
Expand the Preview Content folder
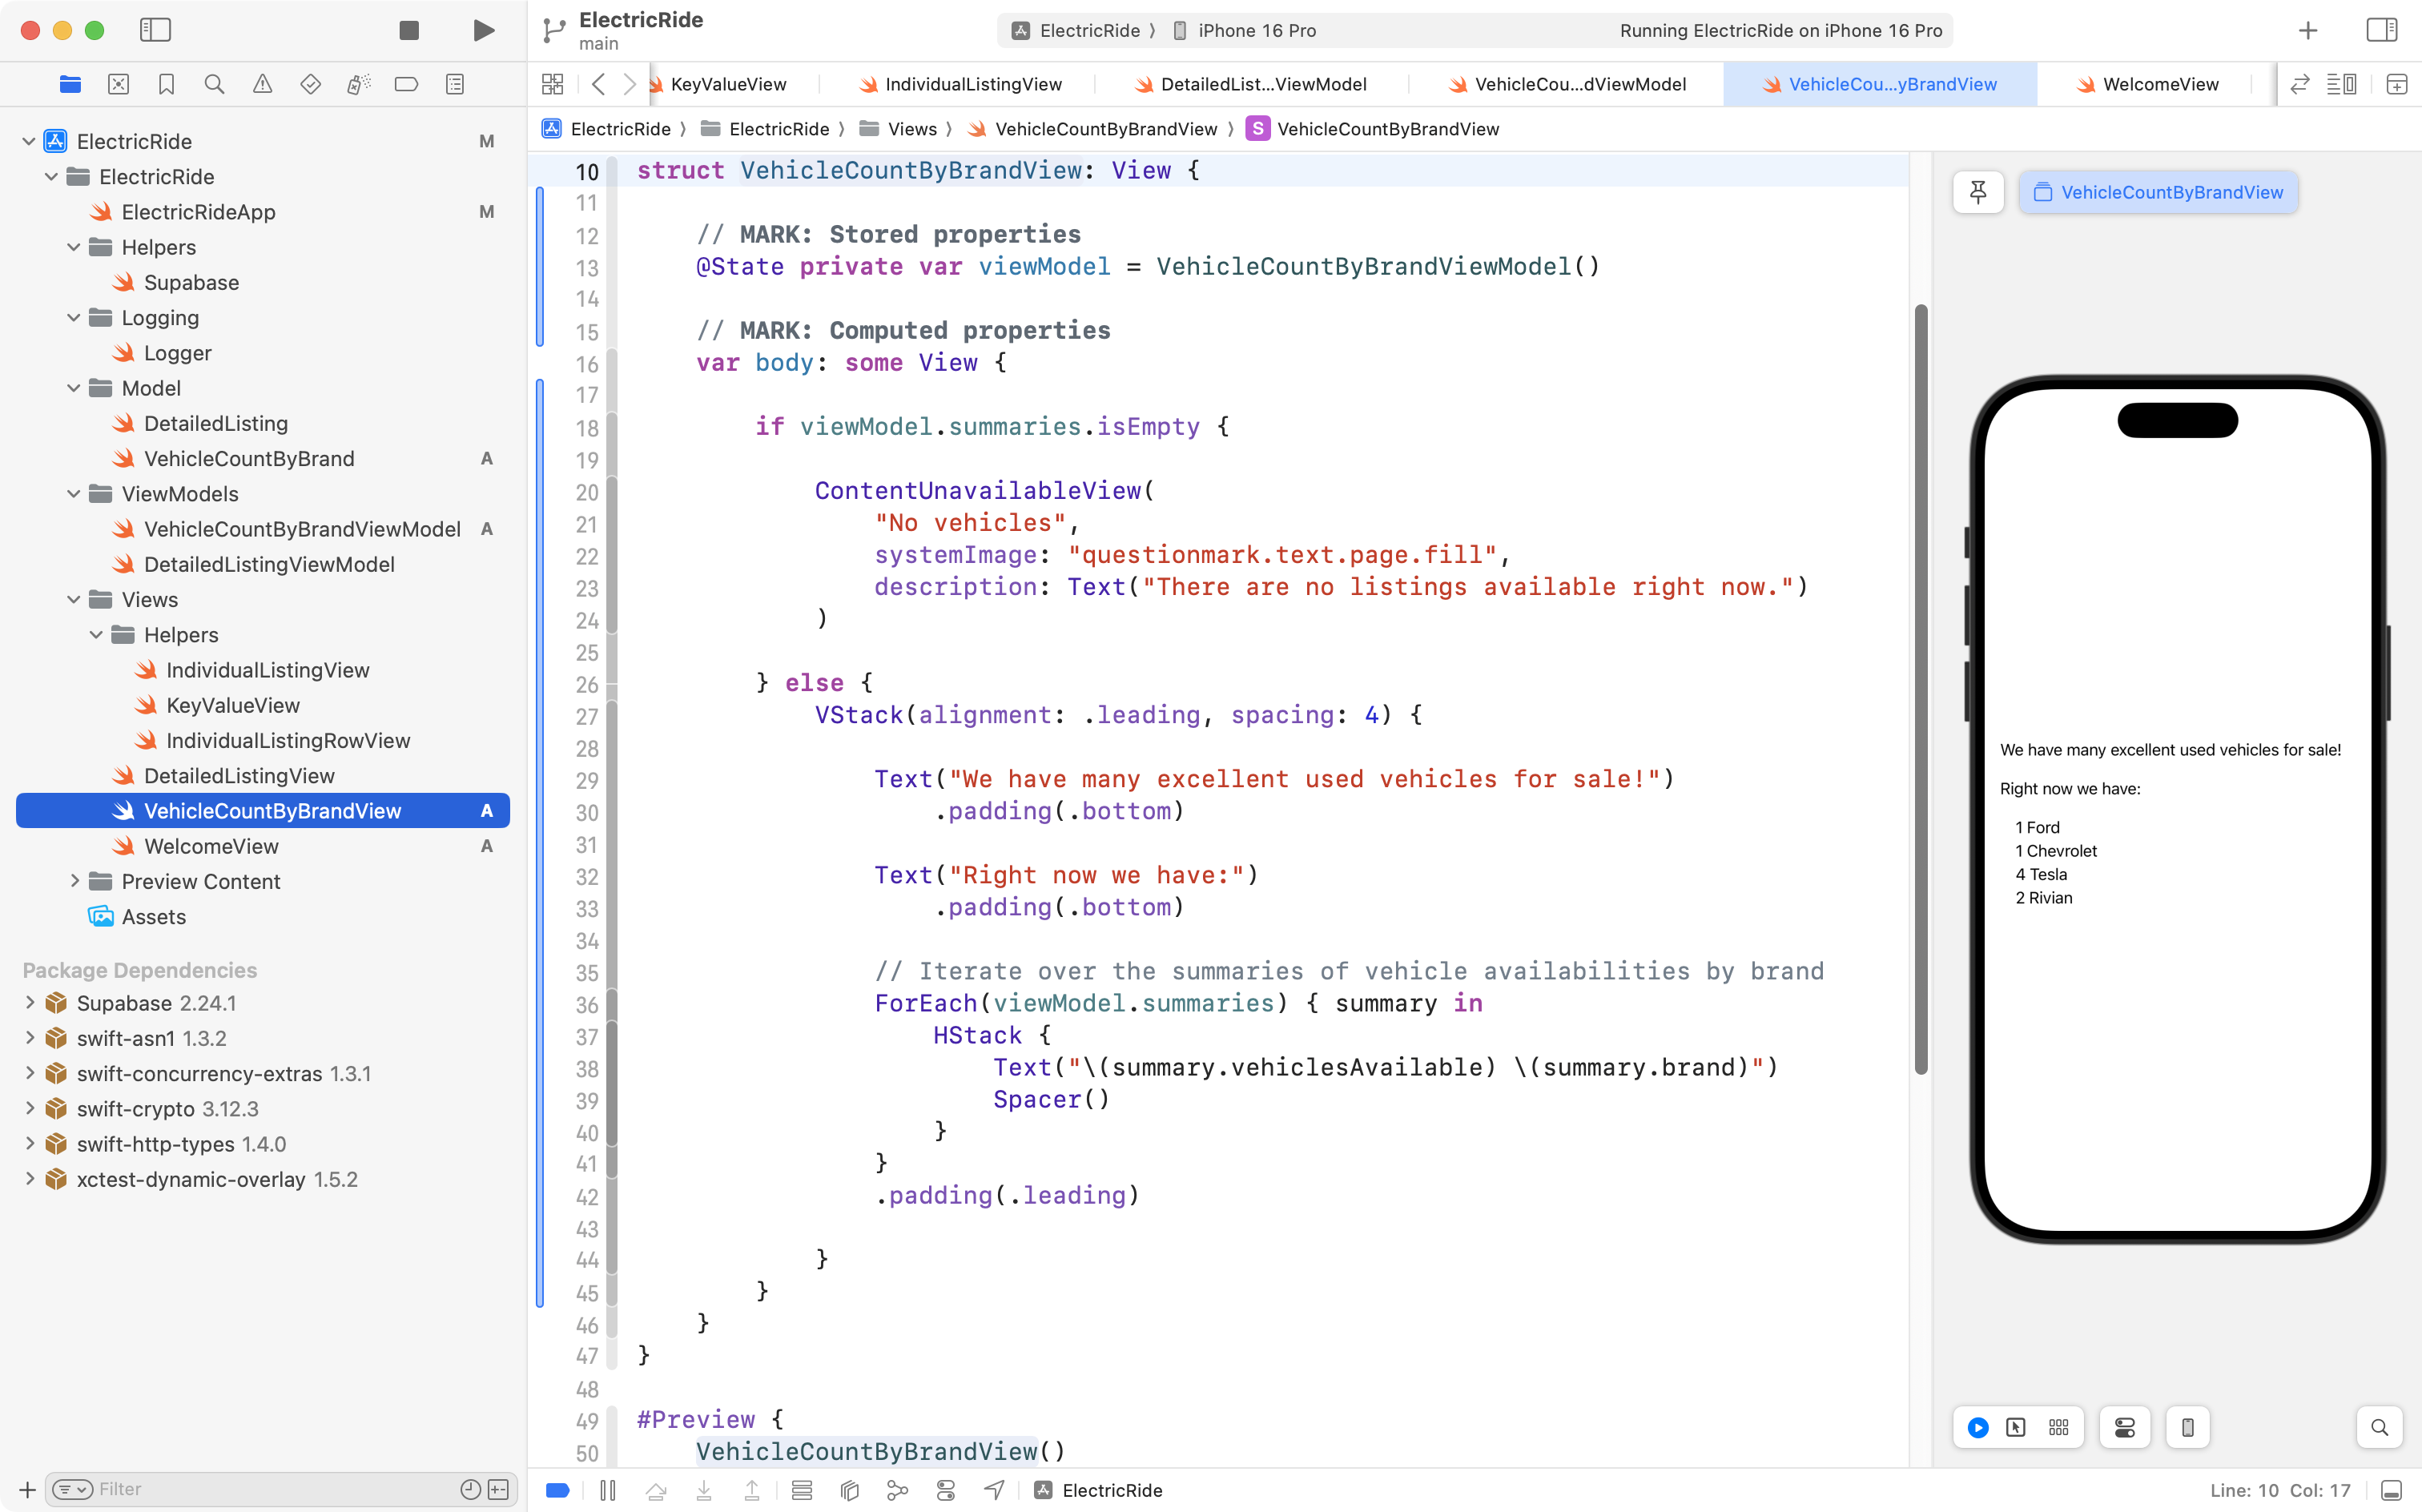click(x=74, y=881)
